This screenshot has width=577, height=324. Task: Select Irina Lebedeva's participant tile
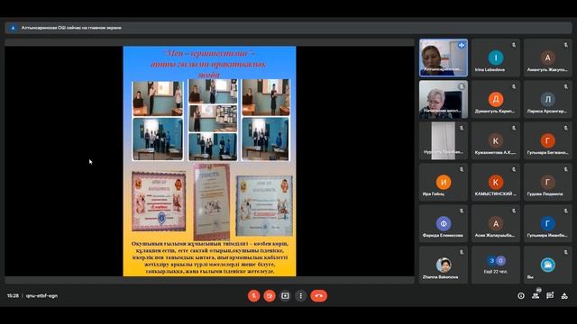496,58
